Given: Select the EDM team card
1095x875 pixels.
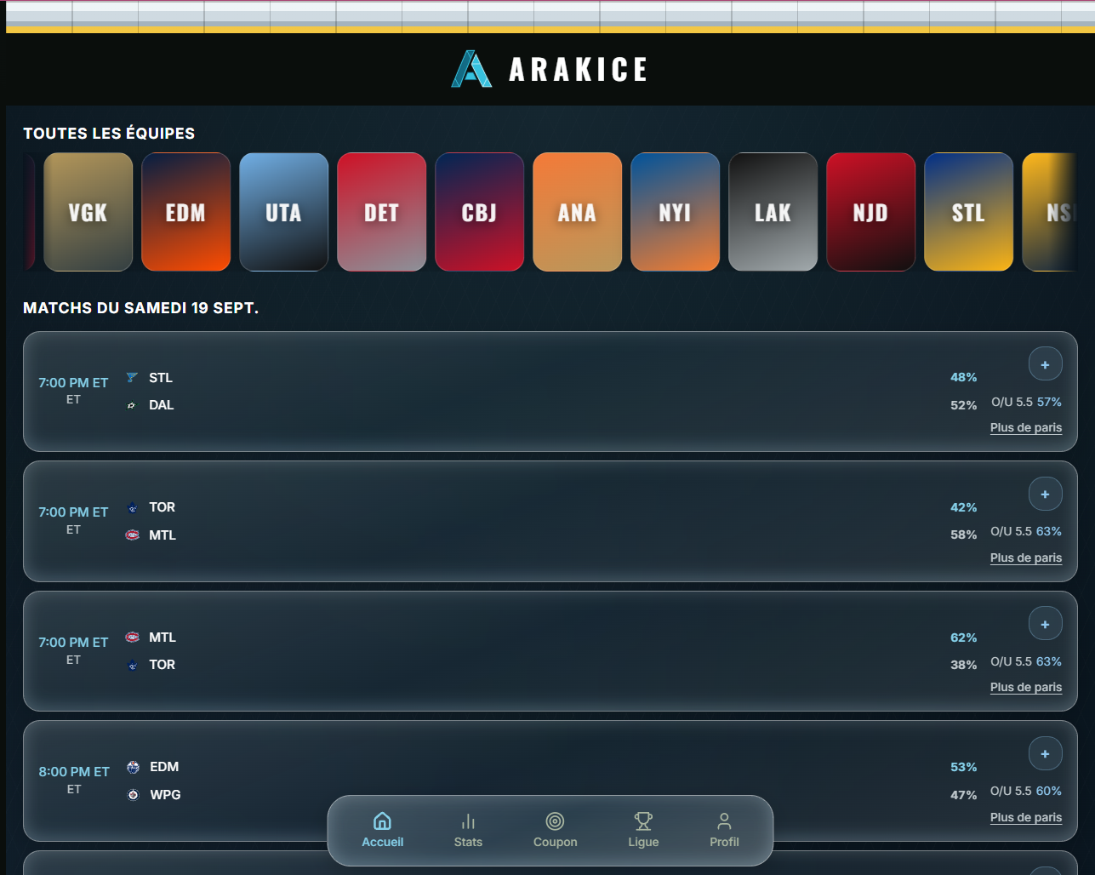Looking at the screenshot, I should click(186, 212).
